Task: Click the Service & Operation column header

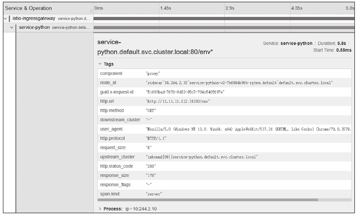Action: coord(29,8)
